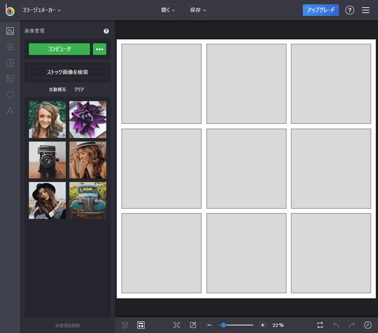Image resolution: width=378 pixels, height=333 pixels.
Task: Select the middle-right collage cell
Action: [x=331, y=169]
